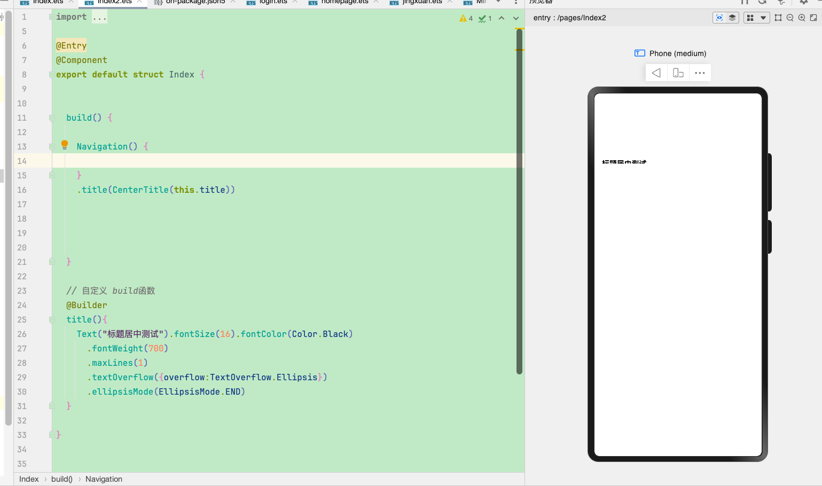Click the fold end marker on line 21
This screenshot has width=822, height=486.
click(x=52, y=262)
